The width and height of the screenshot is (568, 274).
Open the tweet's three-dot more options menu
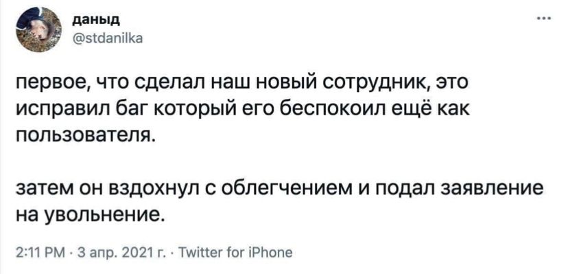click(544, 17)
